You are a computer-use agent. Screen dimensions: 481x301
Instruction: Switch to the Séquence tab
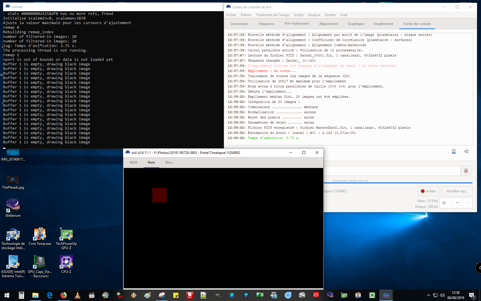266,24
